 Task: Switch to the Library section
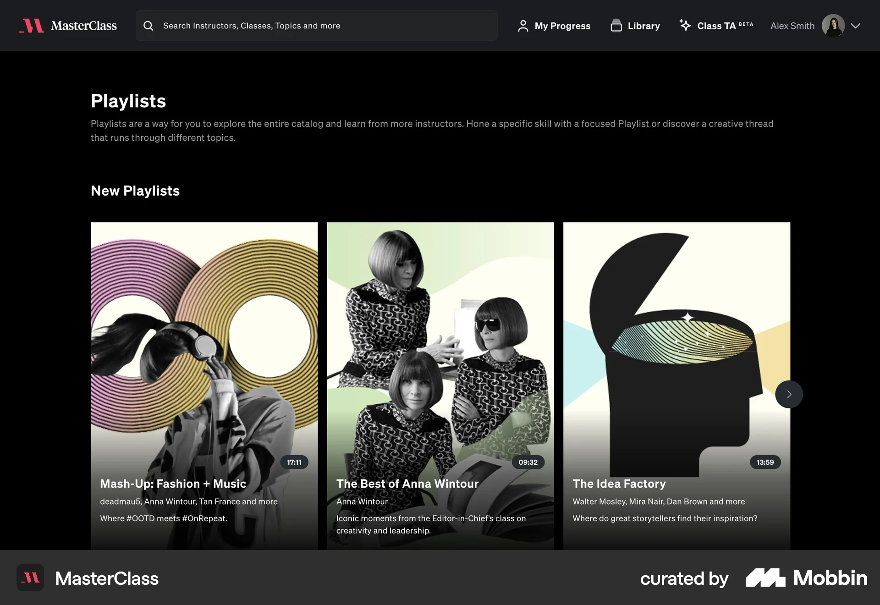coord(643,26)
